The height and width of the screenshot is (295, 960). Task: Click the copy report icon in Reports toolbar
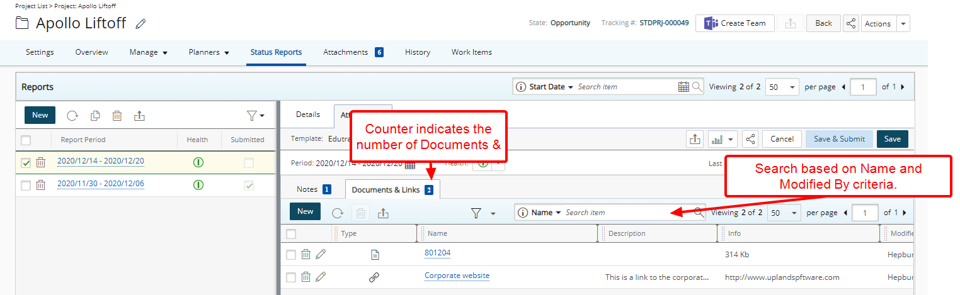95,115
